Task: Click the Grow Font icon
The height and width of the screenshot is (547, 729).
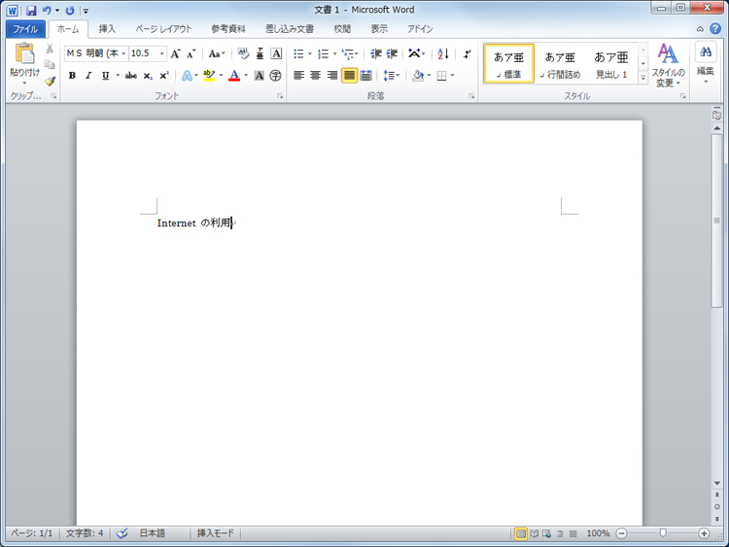Action: pos(175,53)
